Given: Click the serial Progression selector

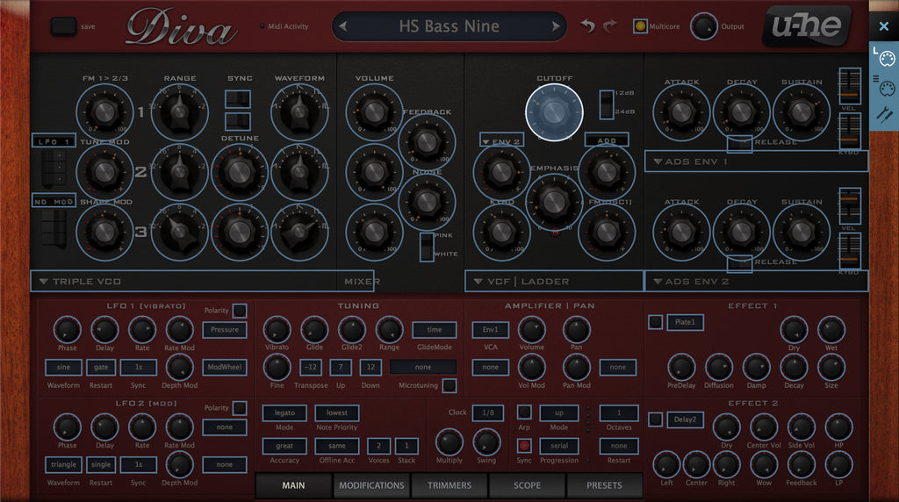Looking at the screenshot, I should click(559, 446).
